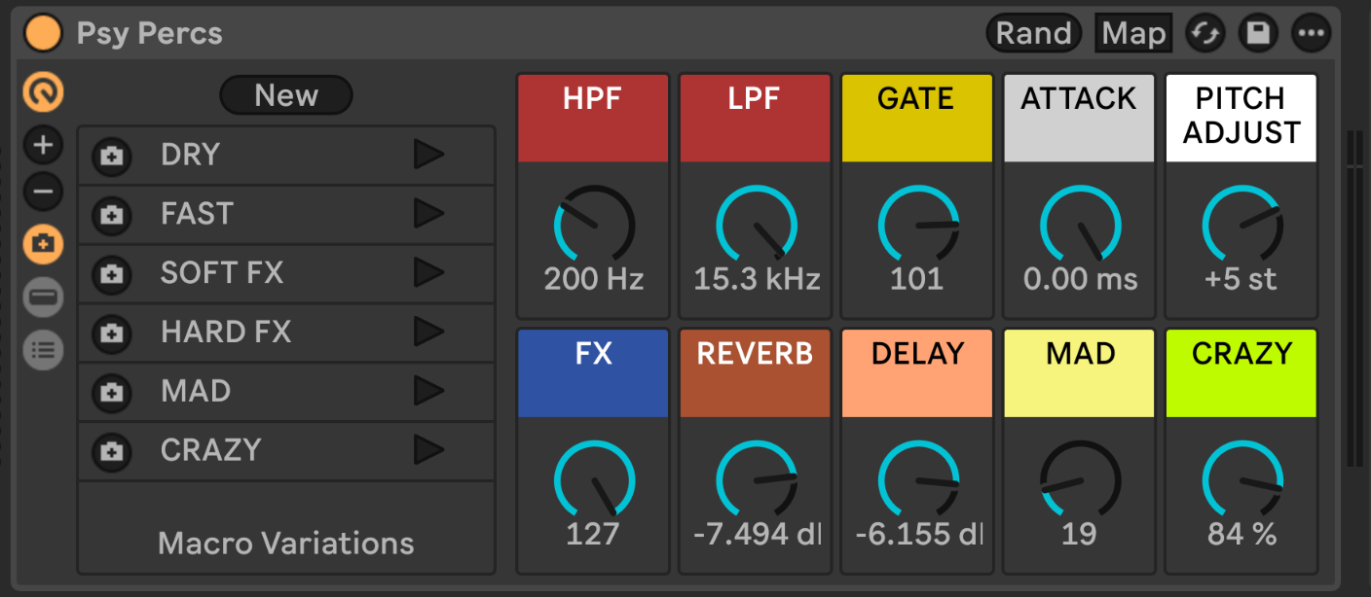Create a New macro variation
Image resolution: width=1371 pixels, height=597 pixels.
point(285,95)
